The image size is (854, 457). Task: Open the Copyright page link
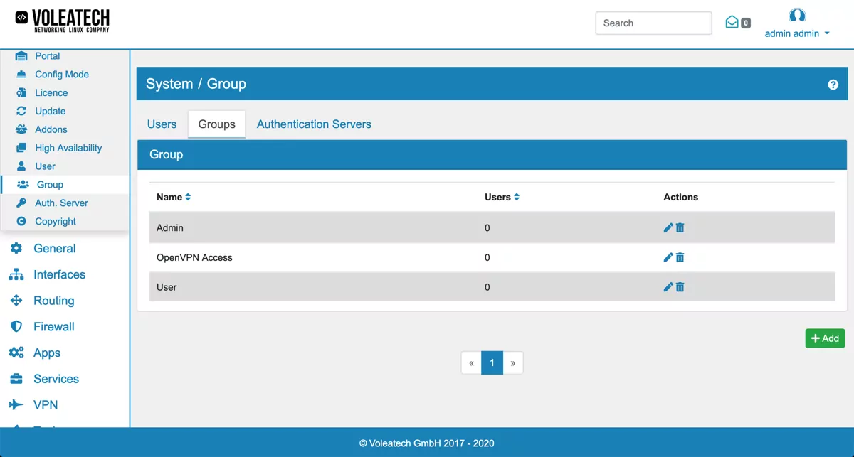pos(57,221)
